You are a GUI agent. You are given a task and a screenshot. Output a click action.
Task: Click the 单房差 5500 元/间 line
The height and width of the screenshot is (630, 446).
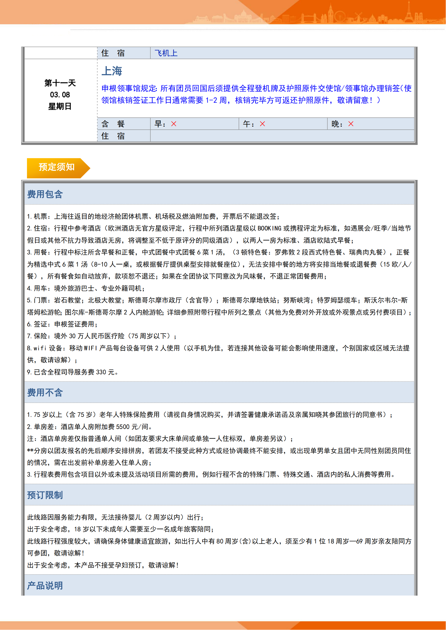pyautogui.click(x=90, y=427)
